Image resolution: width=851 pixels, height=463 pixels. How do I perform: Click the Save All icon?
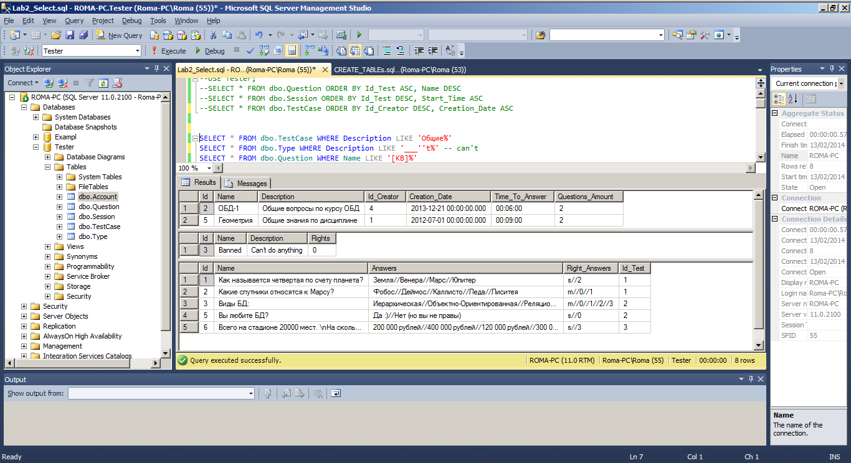pos(83,35)
